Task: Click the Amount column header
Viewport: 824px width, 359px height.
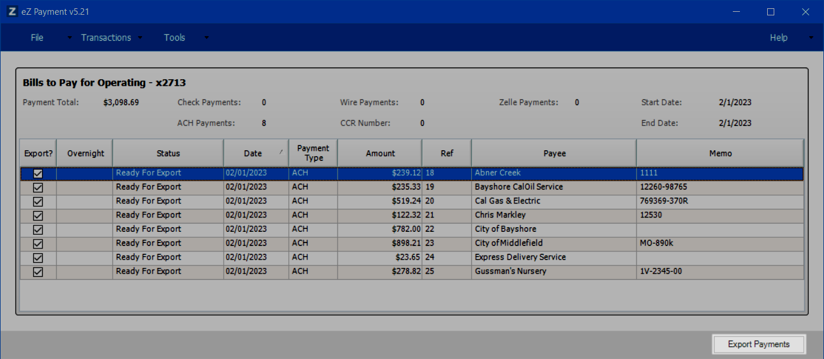Action: tap(380, 153)
